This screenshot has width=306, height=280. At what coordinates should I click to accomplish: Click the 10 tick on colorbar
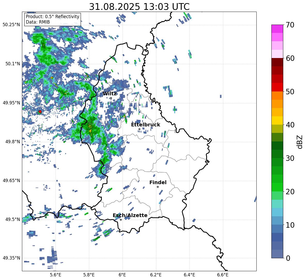tap(290, 225)
